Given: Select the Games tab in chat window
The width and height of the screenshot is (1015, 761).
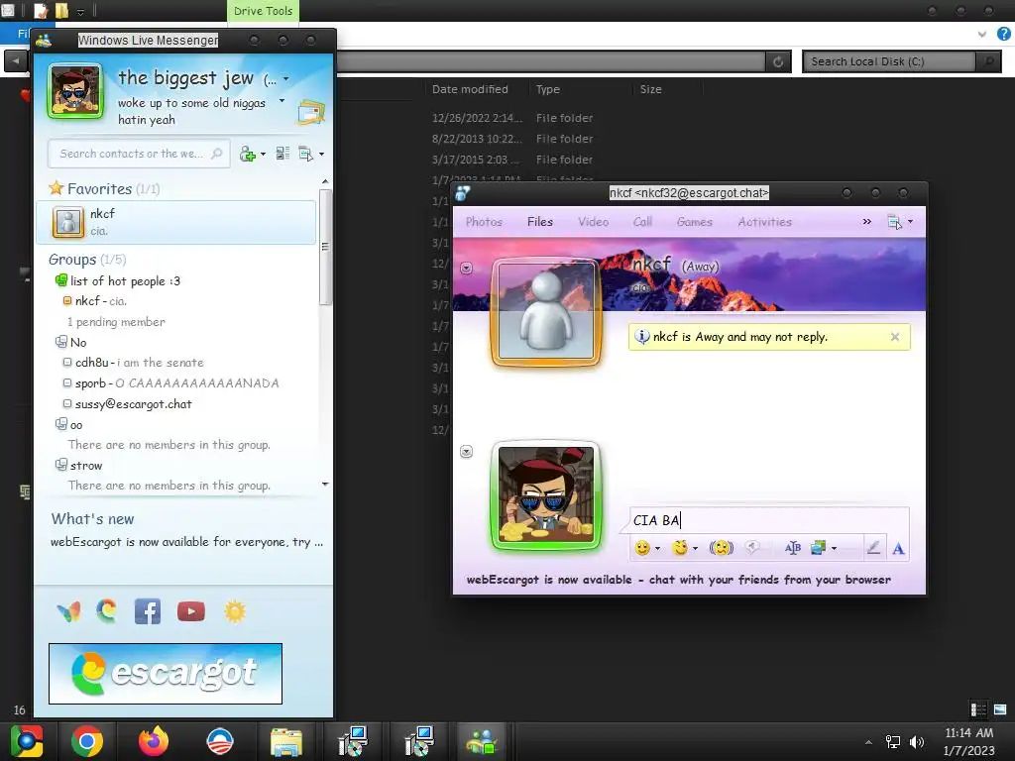Looking at the screenshot, I should tap(695, 222).
